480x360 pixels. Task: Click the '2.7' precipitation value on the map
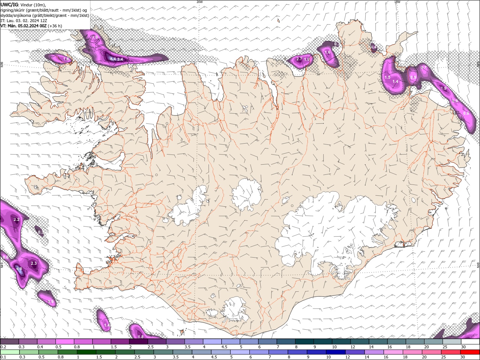(299, 59)
